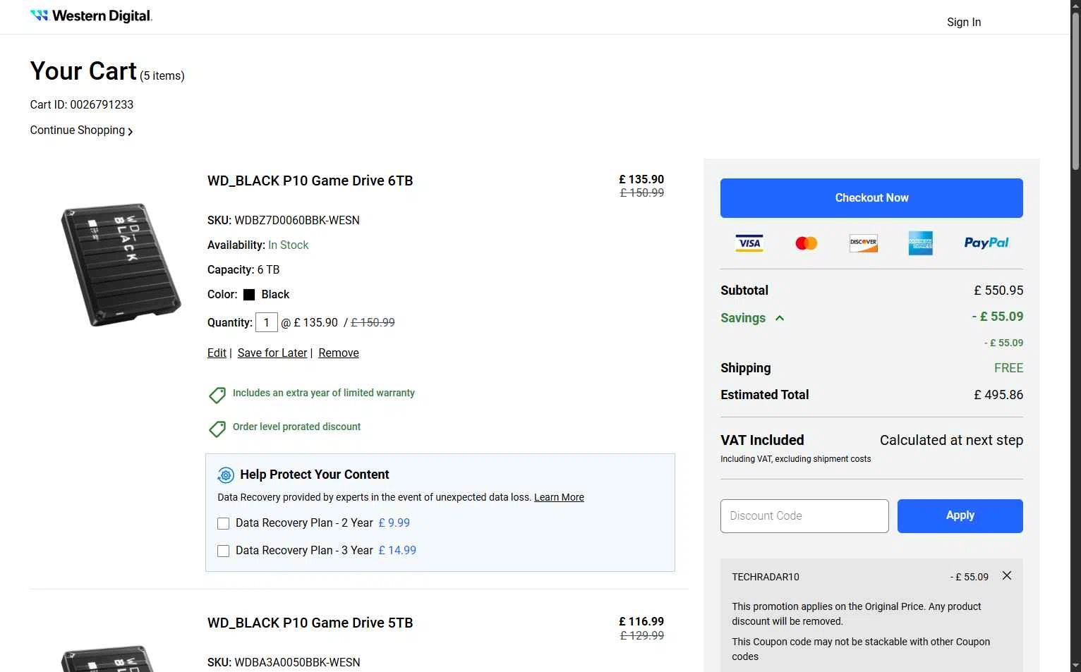Click the Discount Code input field
The image size is (1081, 672).
click(x=804, y=516)
